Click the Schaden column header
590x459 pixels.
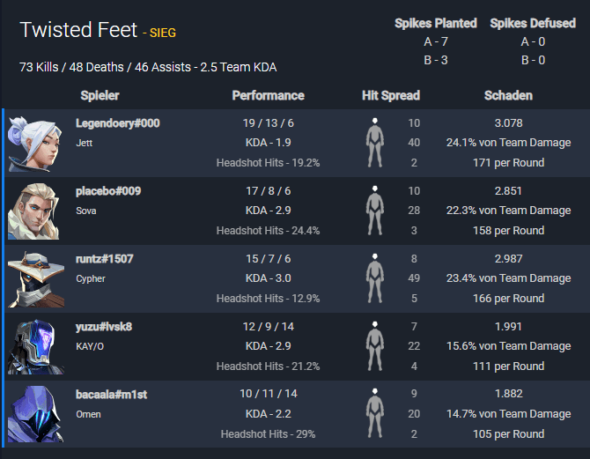coord(508,95)
